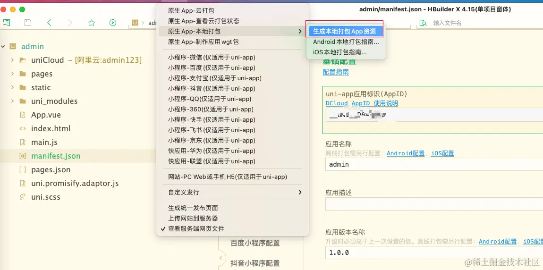Select 小程序-QQ menu item
Image resolution: width=543 pixels, height=270 pixels.
[232, 99]
